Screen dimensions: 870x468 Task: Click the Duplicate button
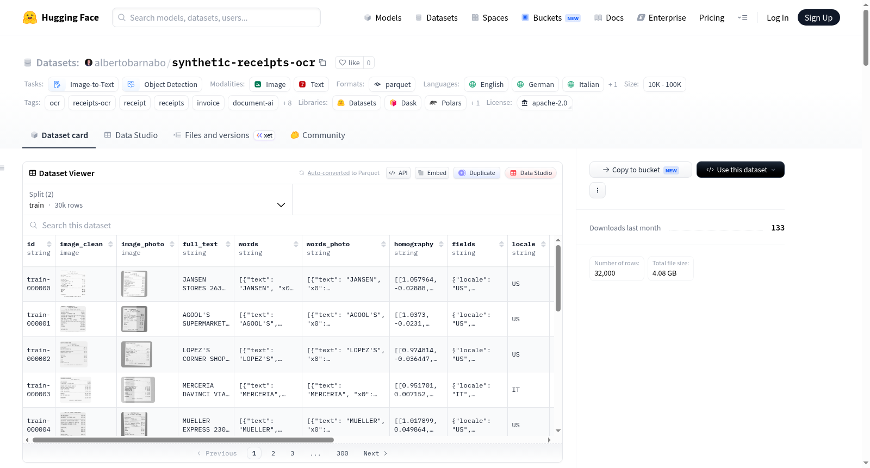477,173
